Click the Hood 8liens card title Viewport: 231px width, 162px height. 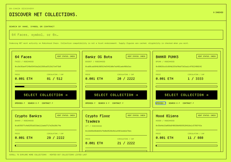pos(167,116)
